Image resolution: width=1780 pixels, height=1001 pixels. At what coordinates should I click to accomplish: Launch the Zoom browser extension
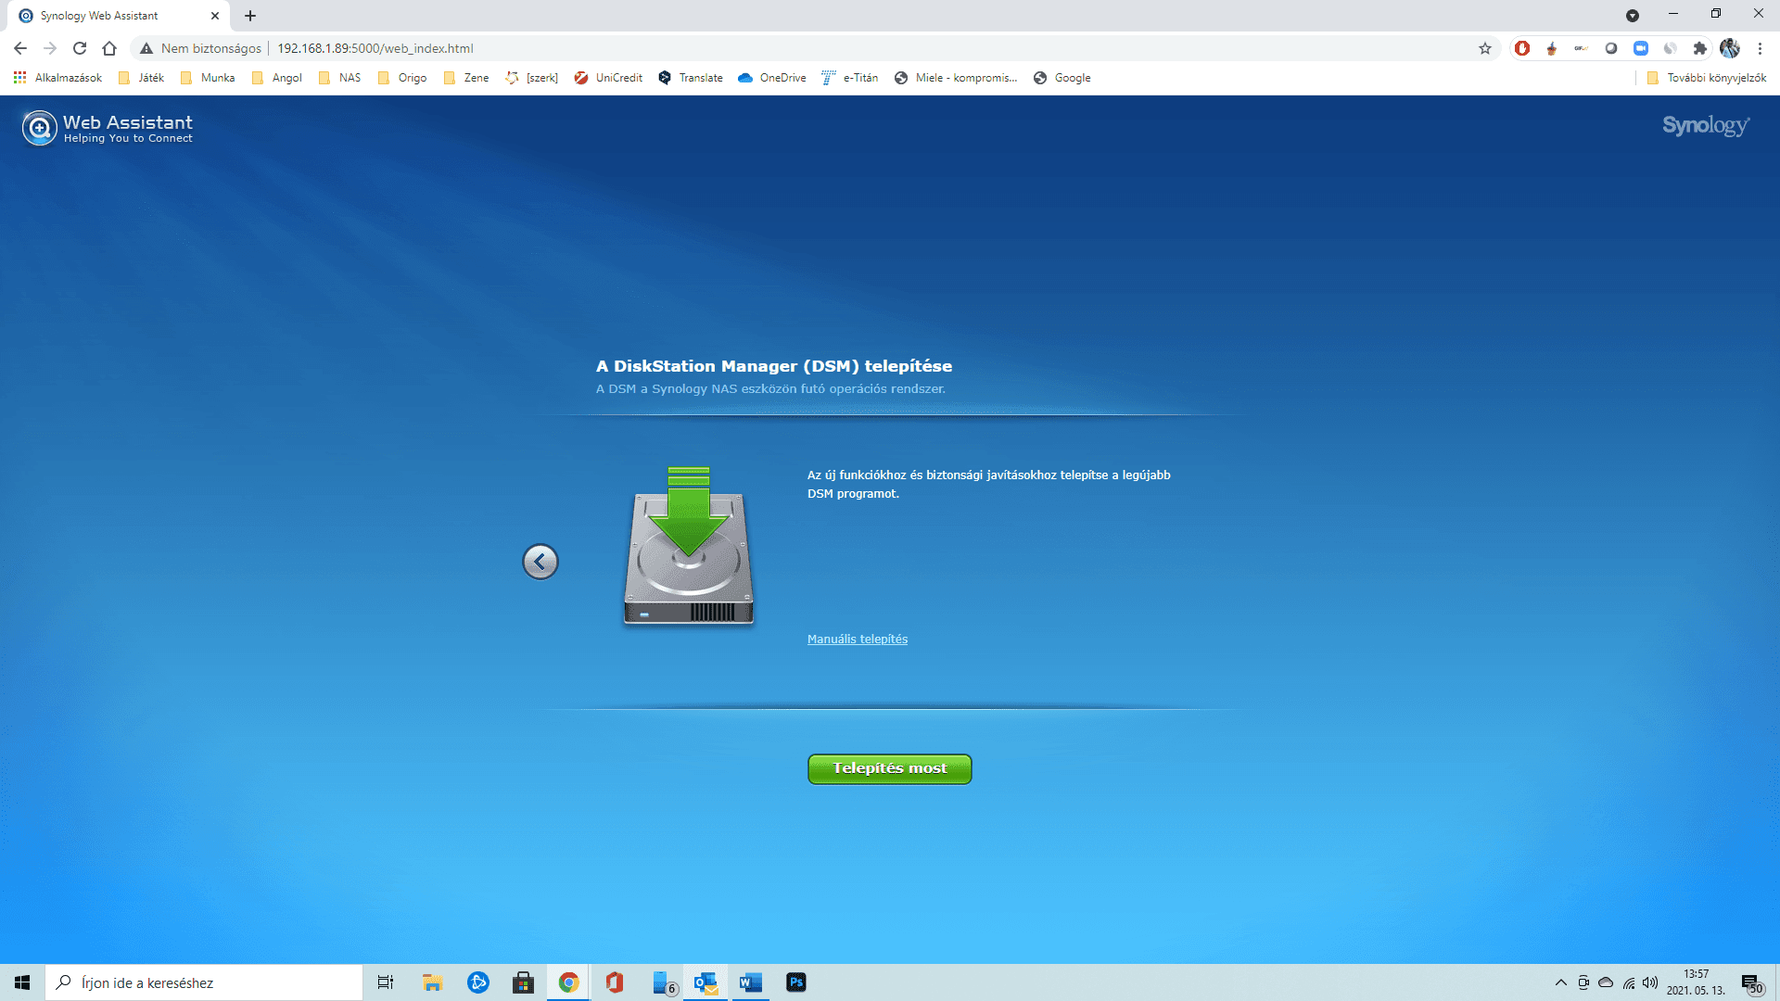coord(1640,48)
